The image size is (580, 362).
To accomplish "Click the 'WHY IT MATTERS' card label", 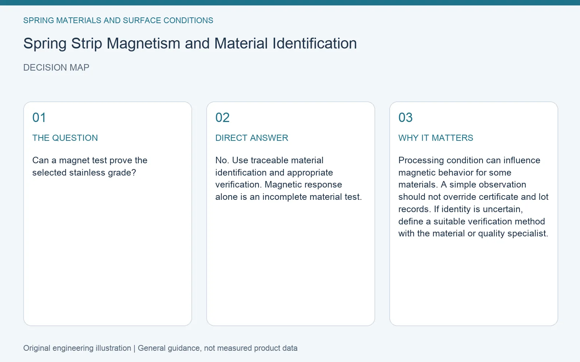I will click(436, 138).
